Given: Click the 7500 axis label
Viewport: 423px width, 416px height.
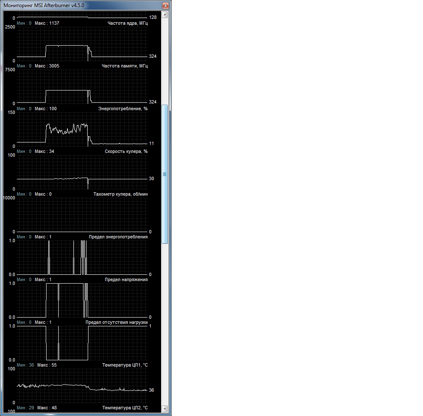Looking at the screenshot, I should coord(10,70).
